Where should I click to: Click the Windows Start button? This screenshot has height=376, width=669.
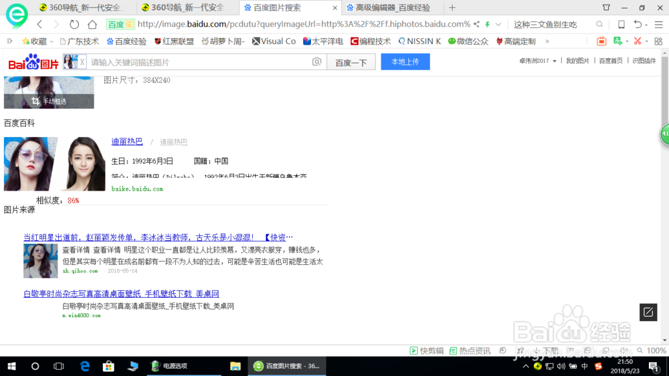11,366
